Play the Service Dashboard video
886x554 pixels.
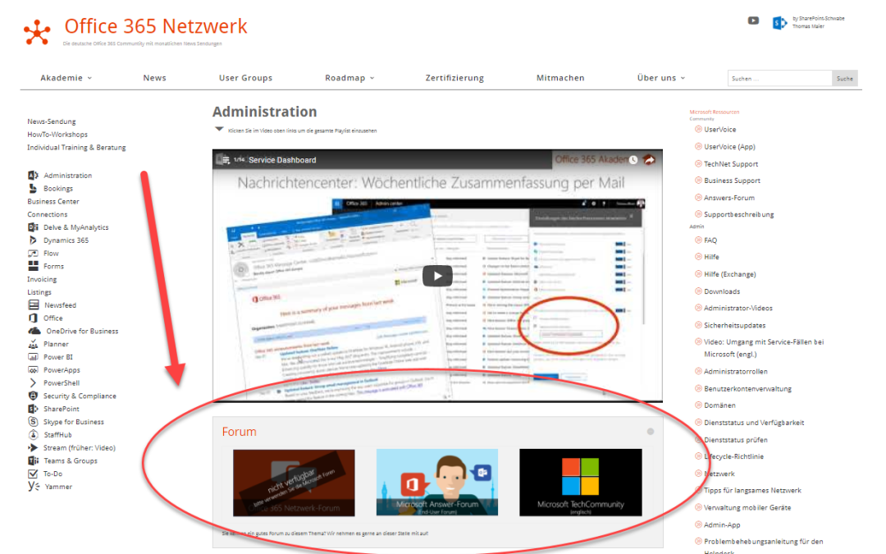pyautogui.click(x=437, y=276)
